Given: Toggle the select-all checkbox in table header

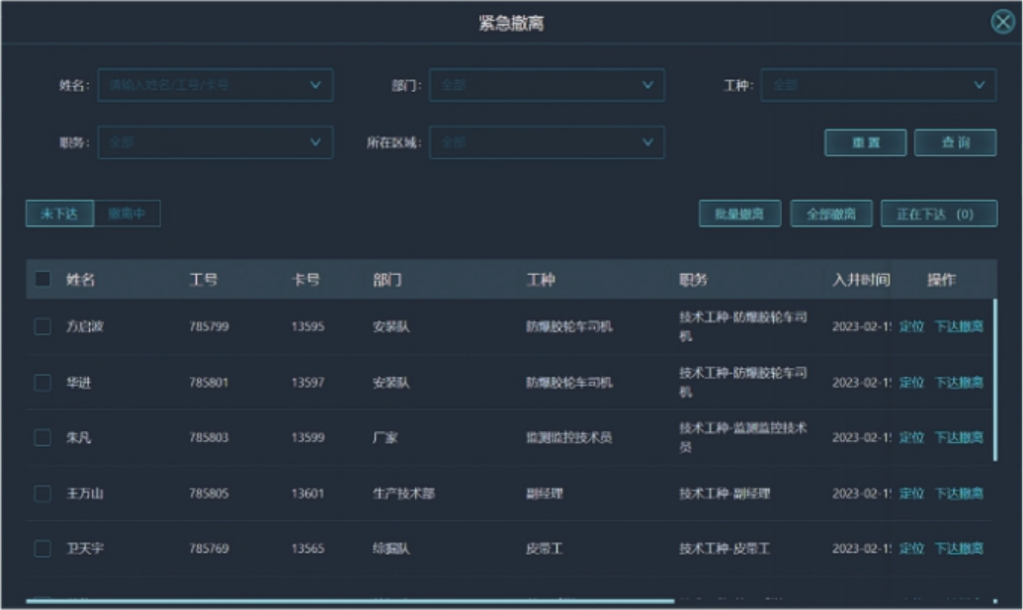Looking at the screenshot, I should 43,279.
